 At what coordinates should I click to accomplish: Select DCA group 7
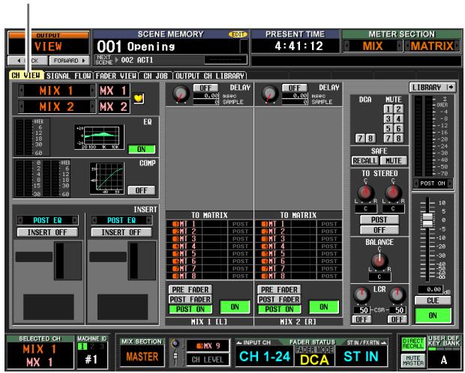(360, 139)
